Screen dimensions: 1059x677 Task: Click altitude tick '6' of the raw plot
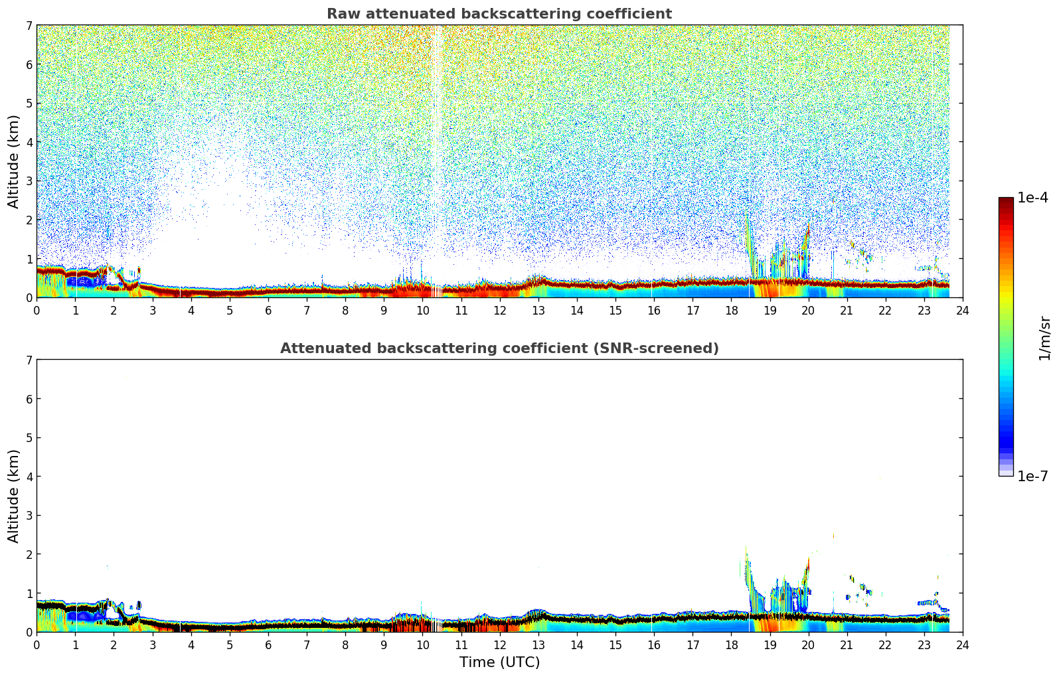(29, 64)
